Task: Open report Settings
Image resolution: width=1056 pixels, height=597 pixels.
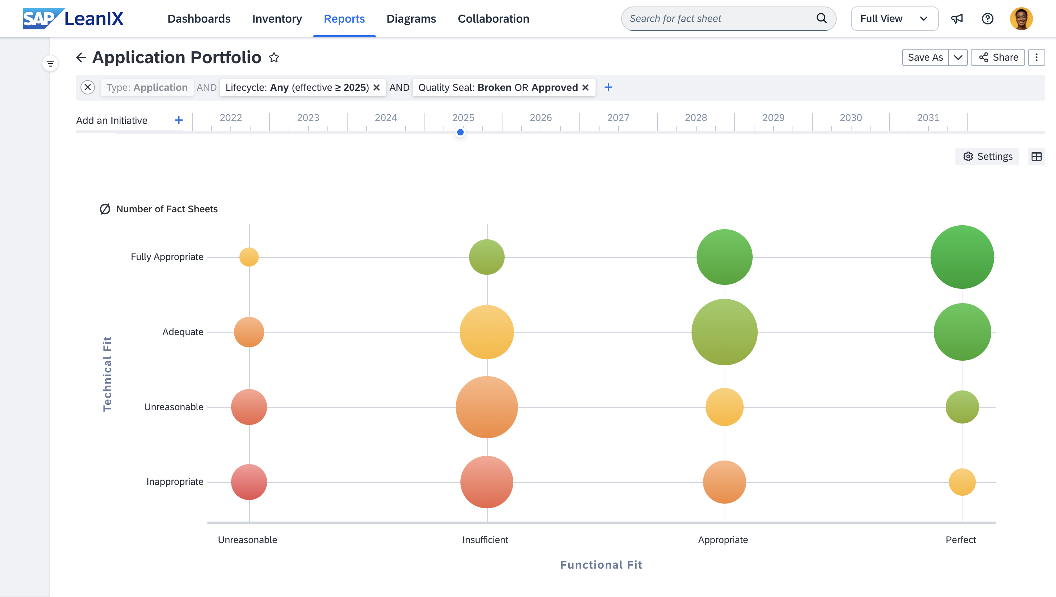Action: pos(987,157)
